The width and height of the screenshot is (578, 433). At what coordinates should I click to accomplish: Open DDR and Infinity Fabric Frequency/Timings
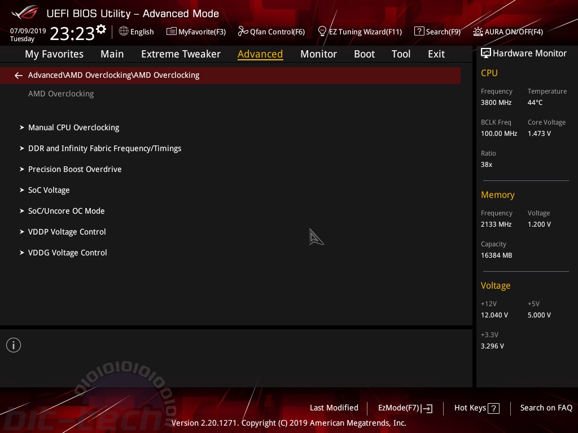pyautogui.click(x=104, y=148)
